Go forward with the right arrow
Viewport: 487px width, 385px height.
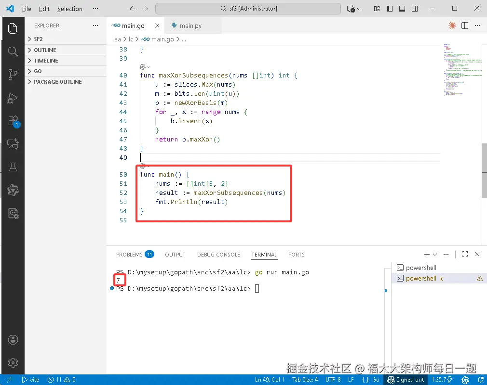[x=145, y=9]
